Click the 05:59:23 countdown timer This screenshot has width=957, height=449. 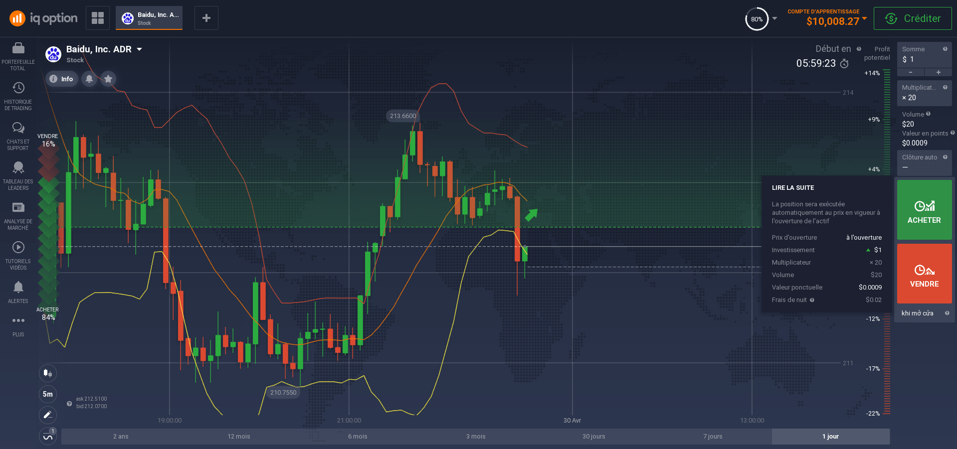[816, 63]
